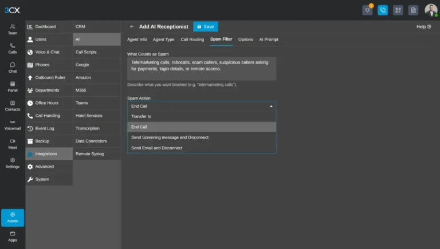Choose 'End Call' option in list
Screen dimensions: 440x249
(x=202, y=127)
